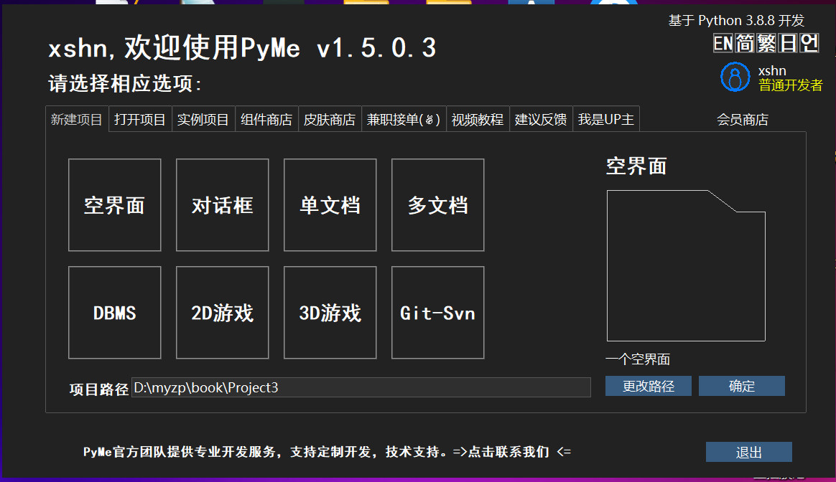Image resolution: width=836 pixels, height=482 pixels.
Task: Choose the 空界面 project template tile
Action: coord(114,205)
